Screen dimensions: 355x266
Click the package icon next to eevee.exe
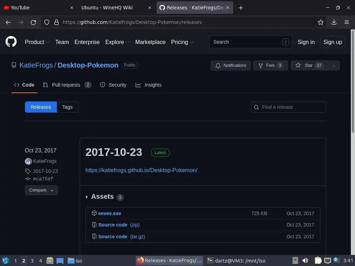click(94, 213)
